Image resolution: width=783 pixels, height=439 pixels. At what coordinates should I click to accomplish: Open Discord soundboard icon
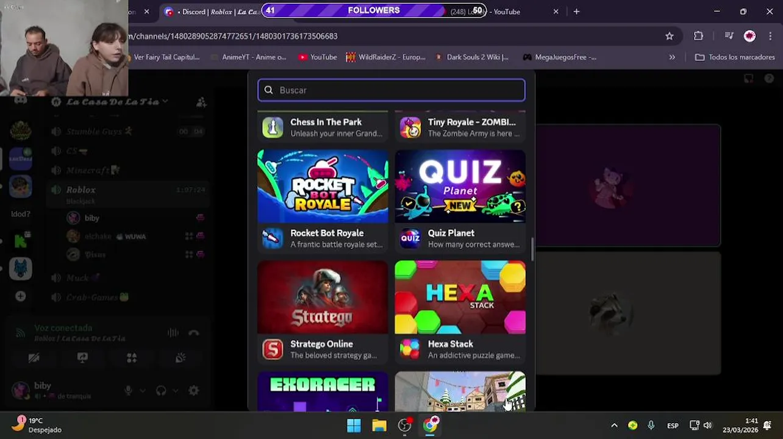181,358
